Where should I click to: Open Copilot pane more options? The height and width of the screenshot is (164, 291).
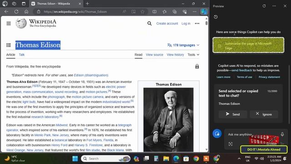274,6
